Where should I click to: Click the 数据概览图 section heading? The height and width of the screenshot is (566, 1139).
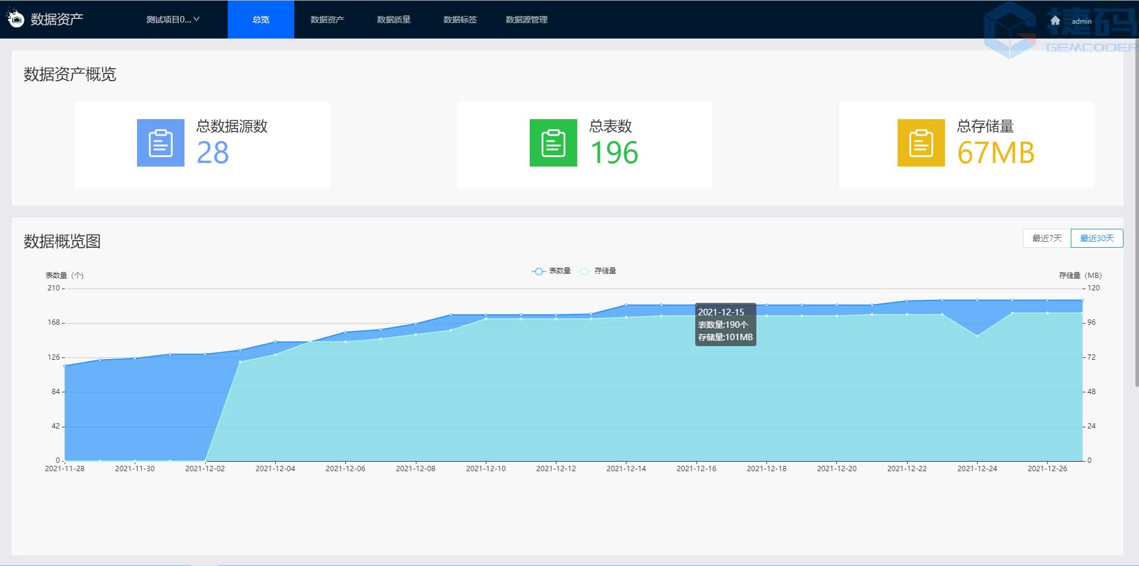click(x=62, y=241)
